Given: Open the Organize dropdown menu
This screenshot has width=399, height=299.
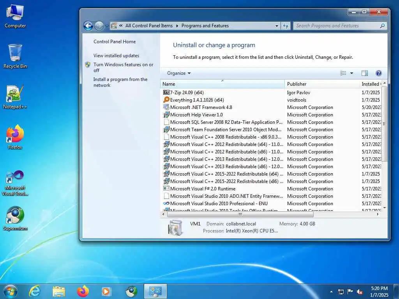Looking at the screenshot, I should pos(178,73).
